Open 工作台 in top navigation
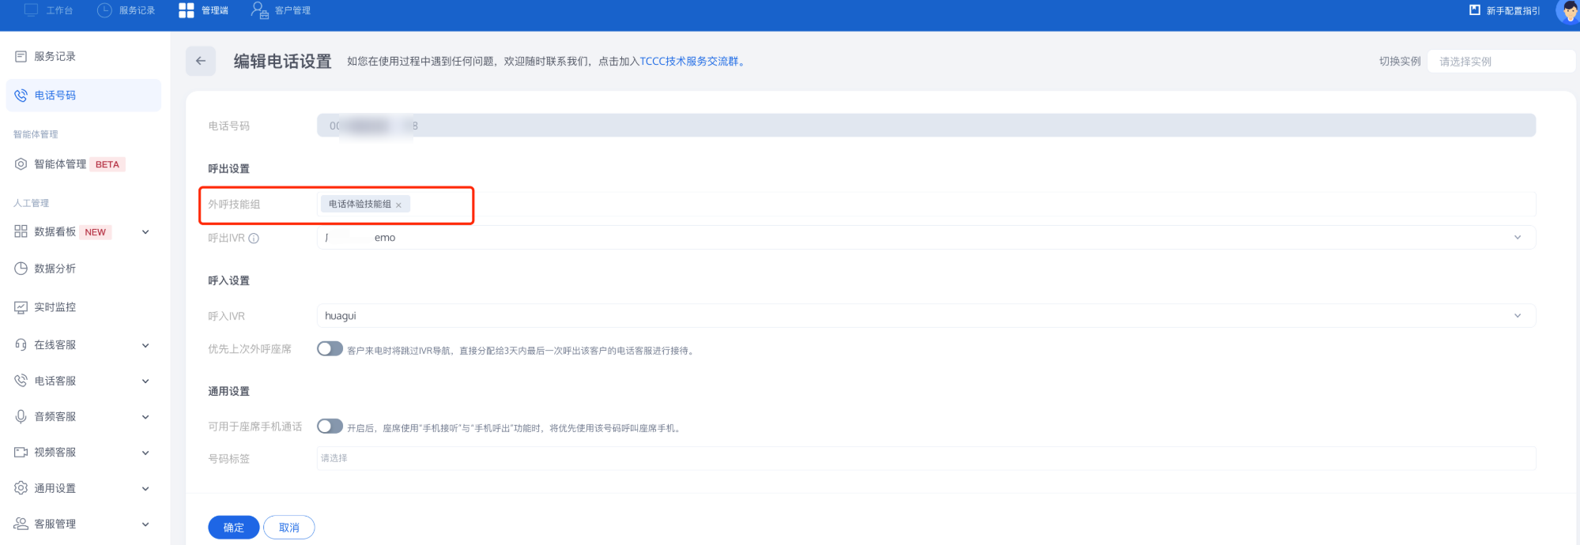Viewport: 1580px width, 545px height. 49,10
